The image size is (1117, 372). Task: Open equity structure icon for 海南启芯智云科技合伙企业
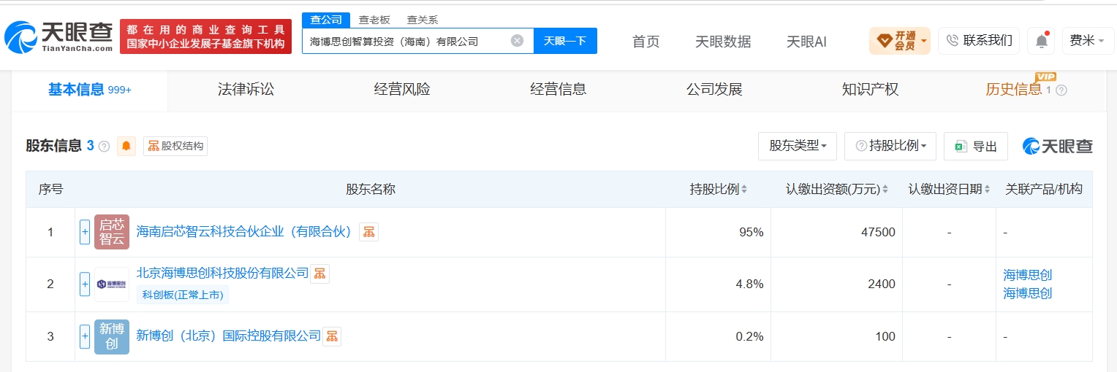368,232
